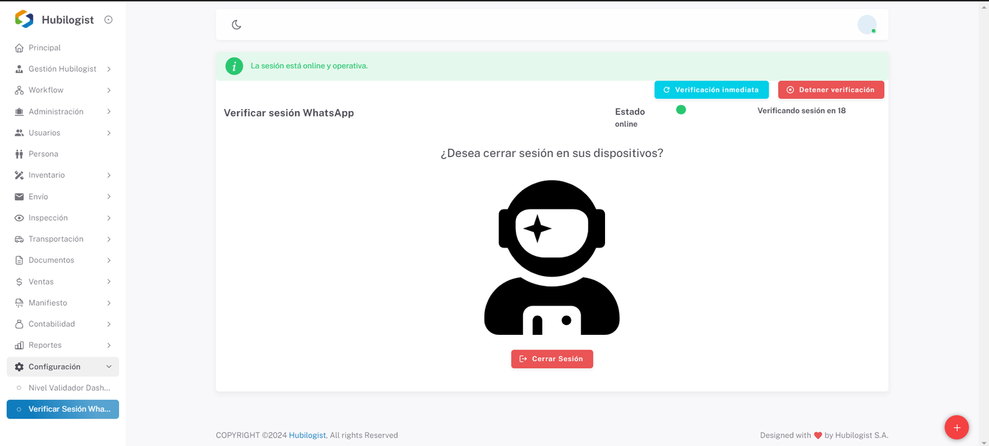Click the info icon in the green alert
Screen dimensions: 989x446
[234, 66]
